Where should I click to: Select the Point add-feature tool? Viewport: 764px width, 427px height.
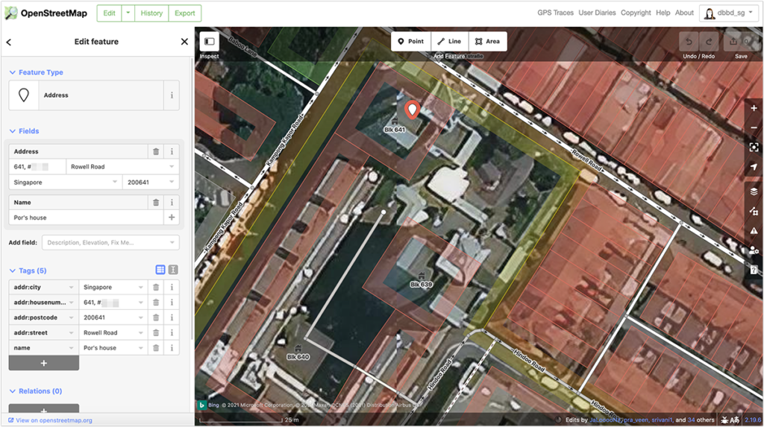pyautogui.click(x=410, y=42)
